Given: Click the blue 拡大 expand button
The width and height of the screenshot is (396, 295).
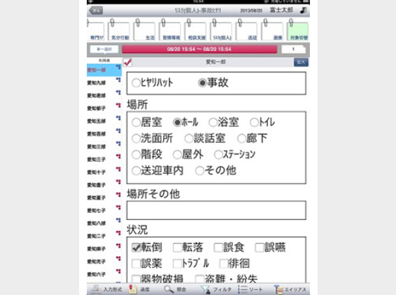Looking at the screenshot, I should (301, 62).
